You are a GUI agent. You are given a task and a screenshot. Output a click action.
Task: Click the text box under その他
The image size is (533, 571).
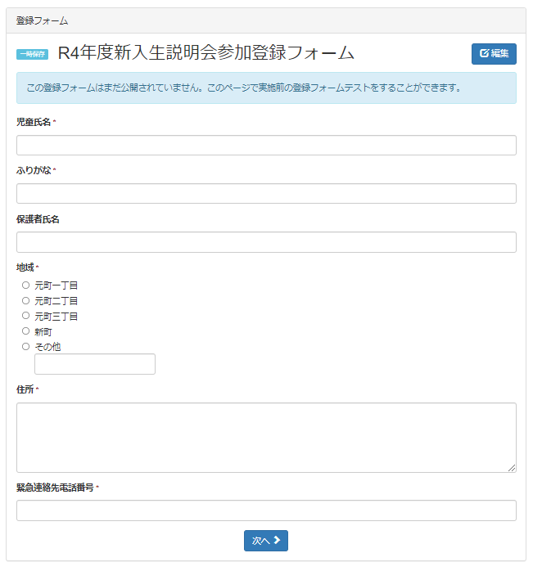[95, 364]
